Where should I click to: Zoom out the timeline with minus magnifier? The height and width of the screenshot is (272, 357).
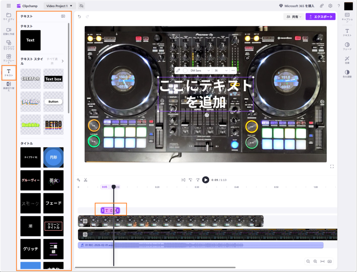308,261
